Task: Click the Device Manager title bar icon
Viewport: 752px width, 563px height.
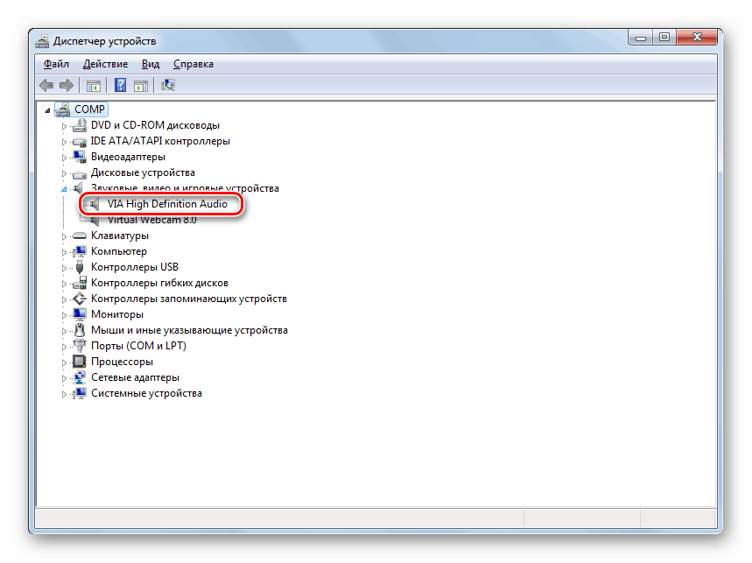Action: click(x=42, y=41)
